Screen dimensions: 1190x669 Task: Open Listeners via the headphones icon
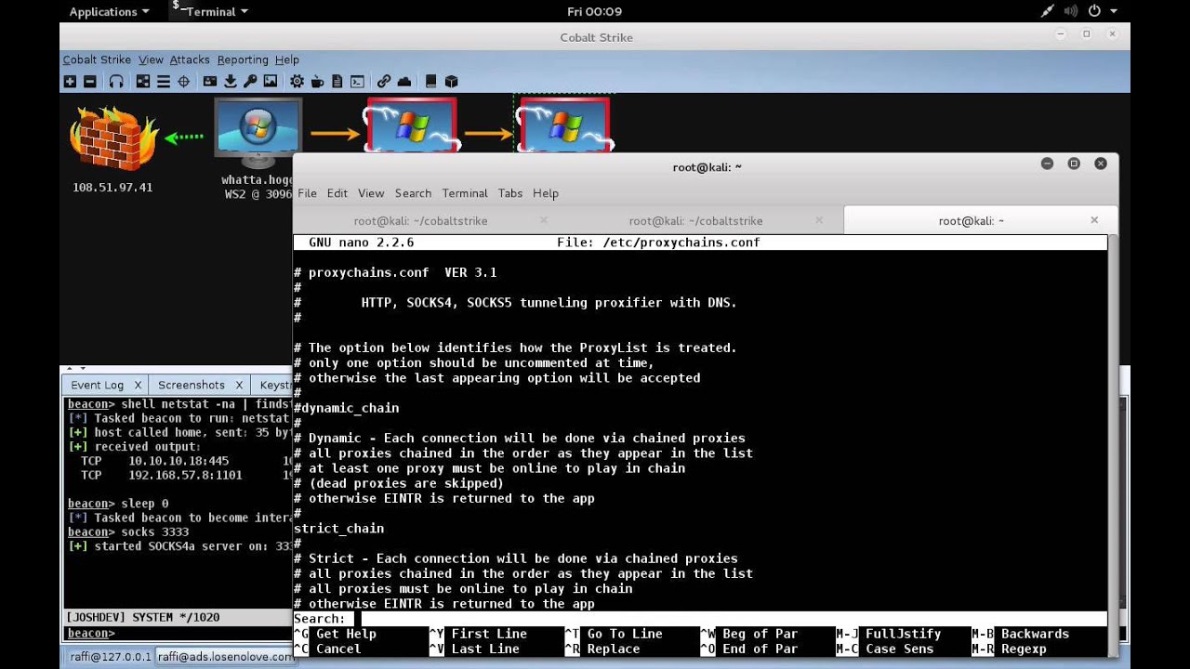116,82
